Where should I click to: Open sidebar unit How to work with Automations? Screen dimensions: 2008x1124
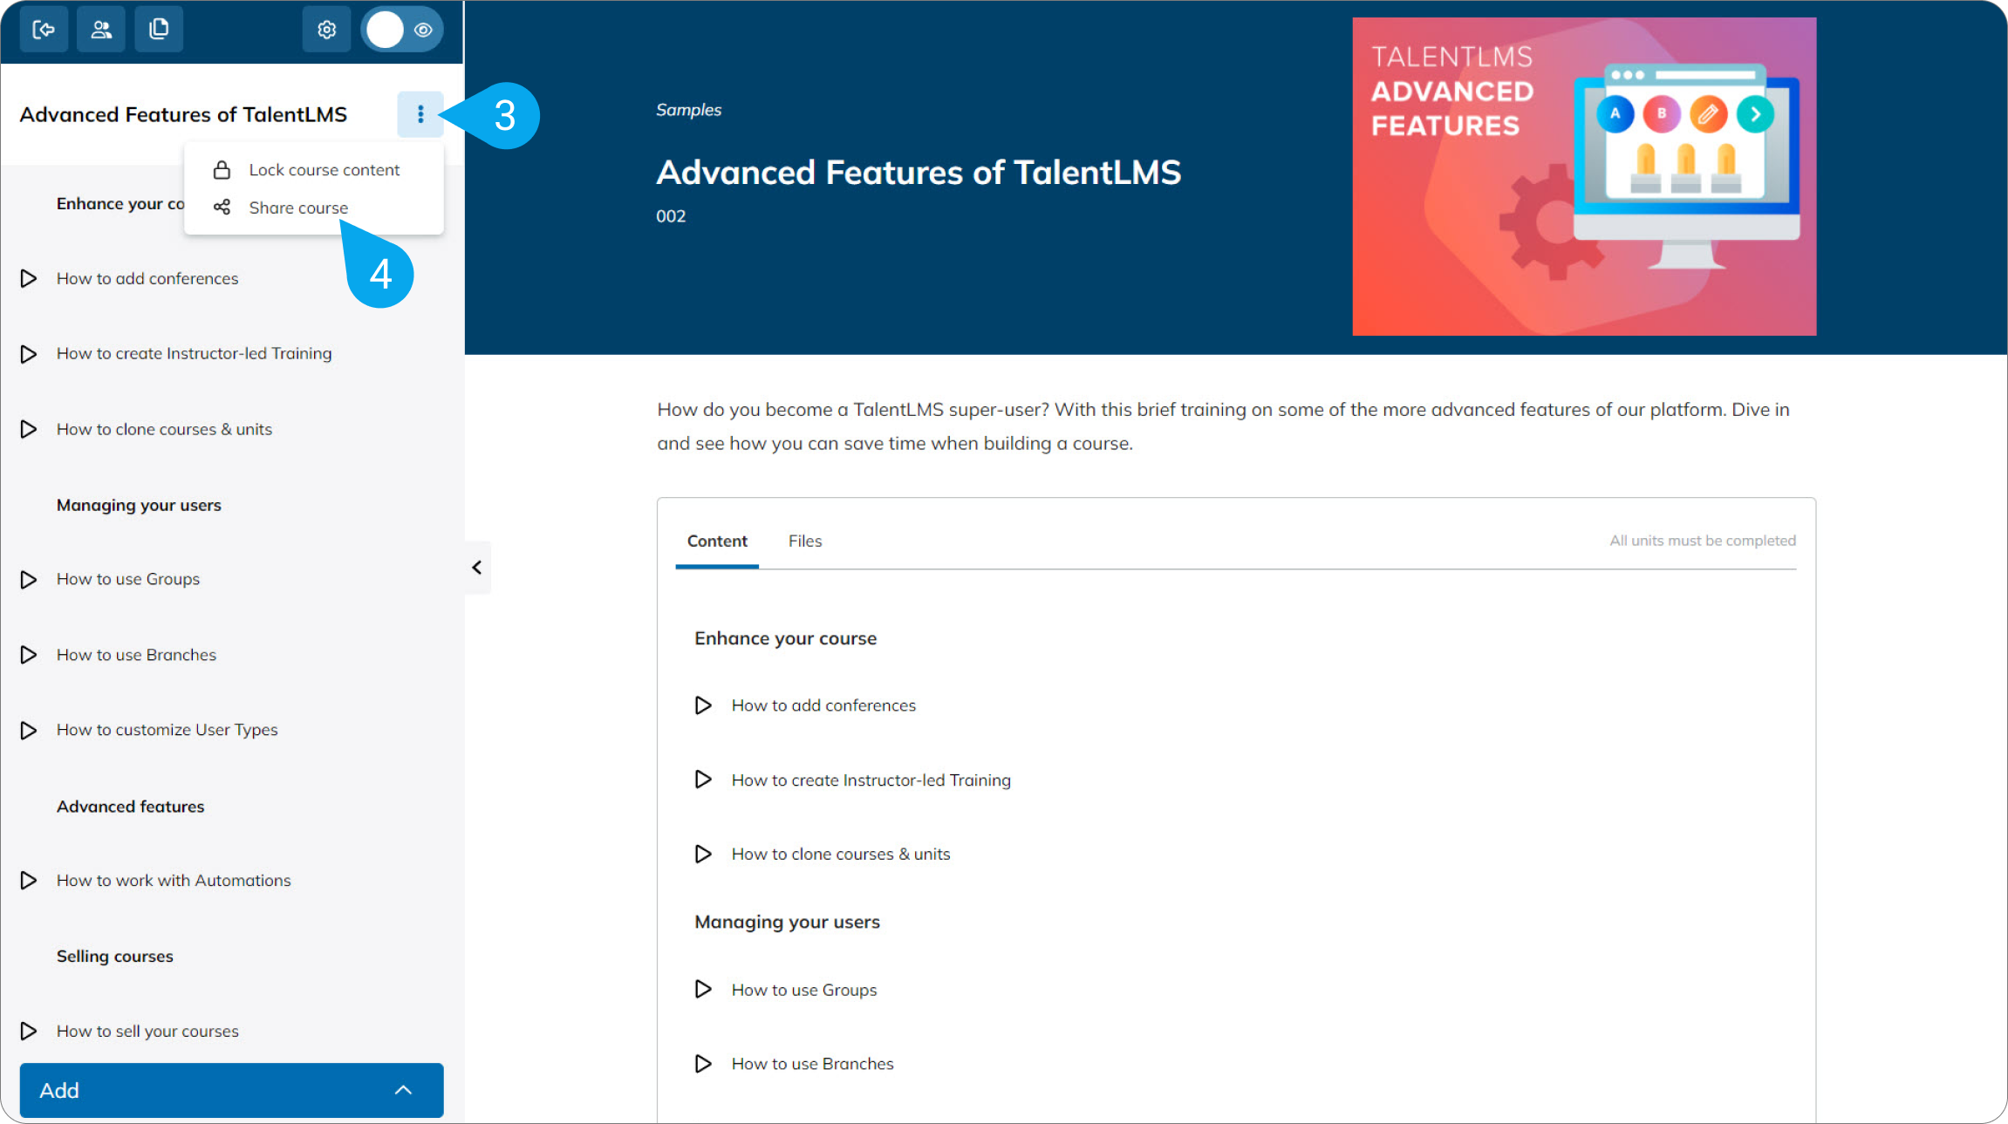[174, 881]
